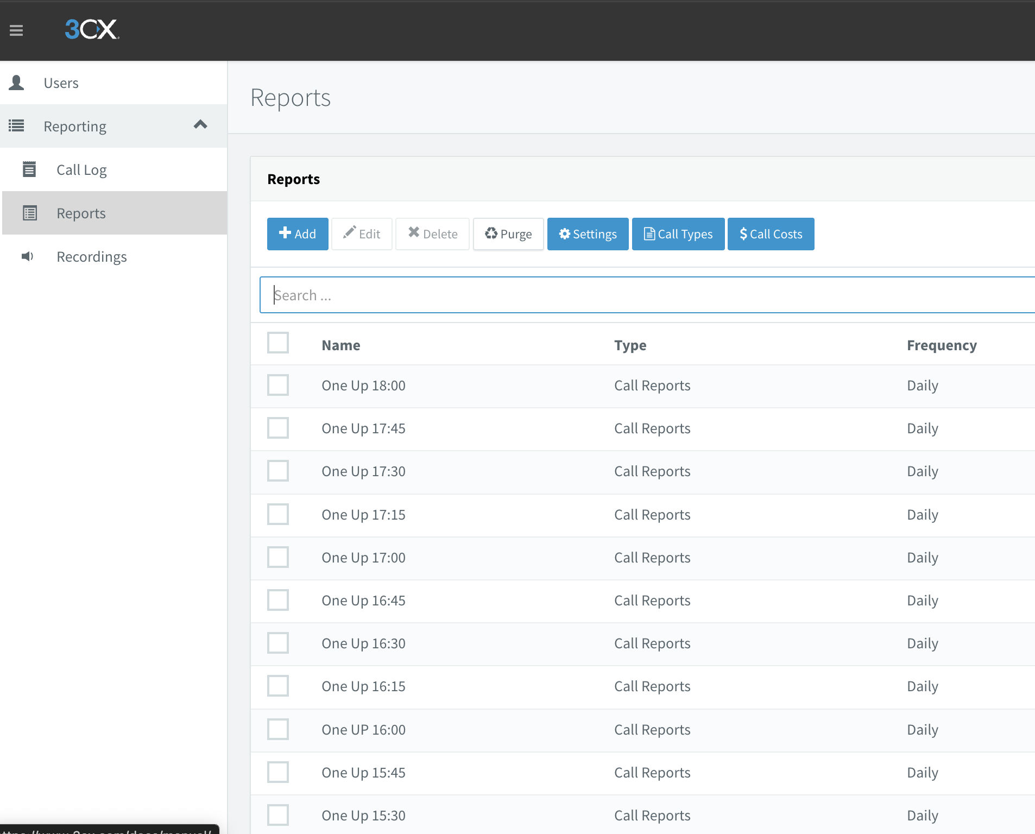This screenshot has width=1035, height=834.
Task: Select the One Up 17:15 checkbox
Action: point(278,514)
